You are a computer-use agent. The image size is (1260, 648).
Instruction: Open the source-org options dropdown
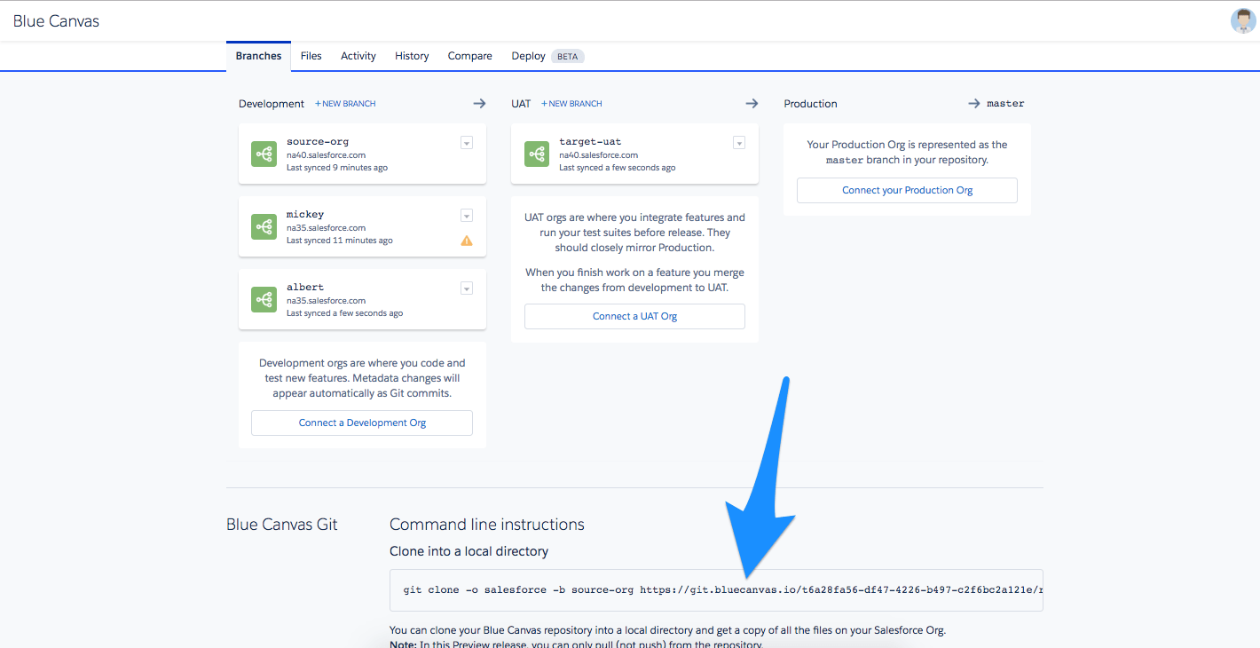[x=466, y=142]
